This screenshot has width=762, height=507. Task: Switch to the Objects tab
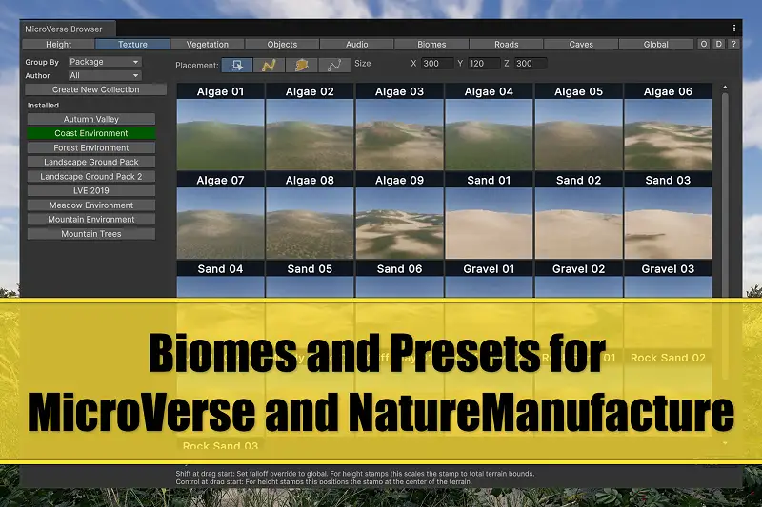click(x=282, y=44)
